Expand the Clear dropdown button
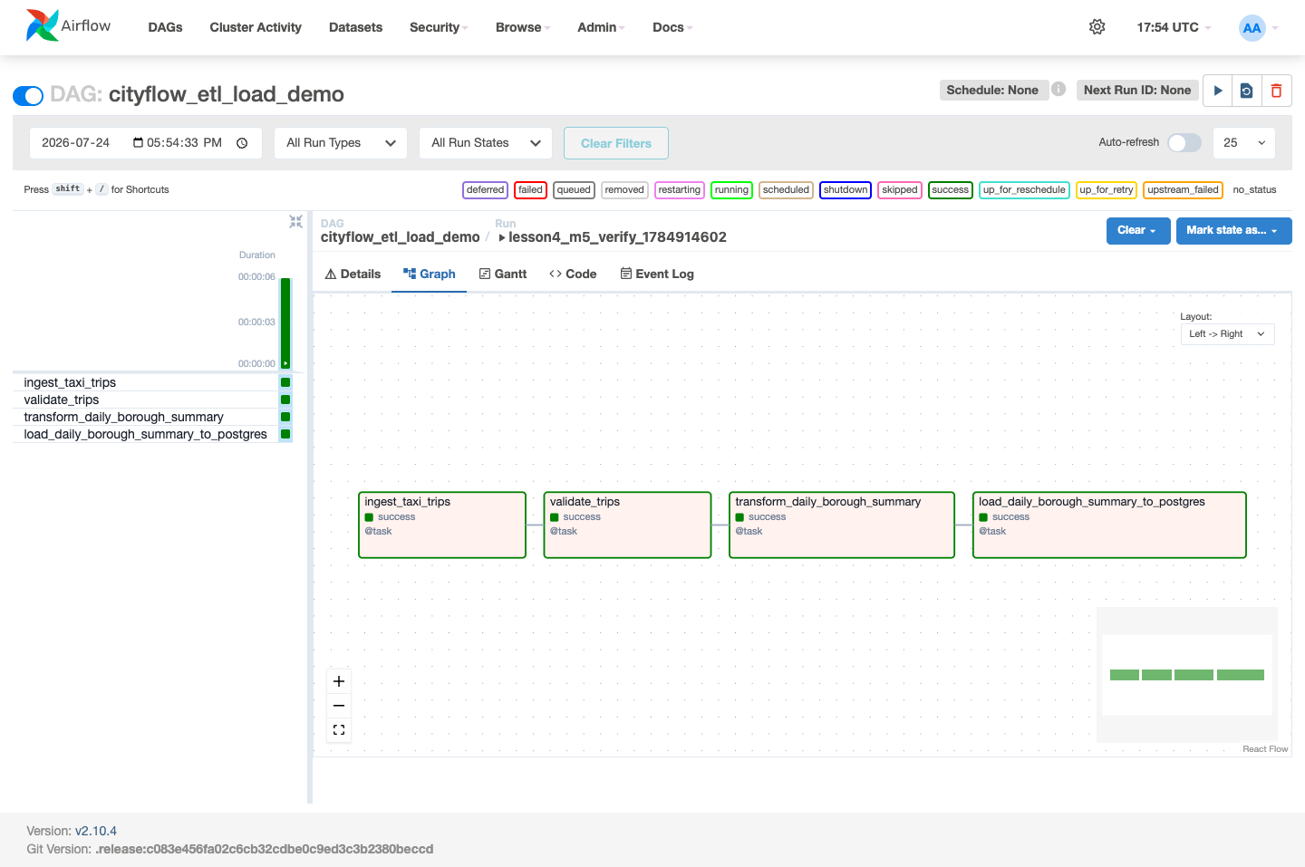Viewport: 1305px width, 867px height. [x=1138, y=230]
